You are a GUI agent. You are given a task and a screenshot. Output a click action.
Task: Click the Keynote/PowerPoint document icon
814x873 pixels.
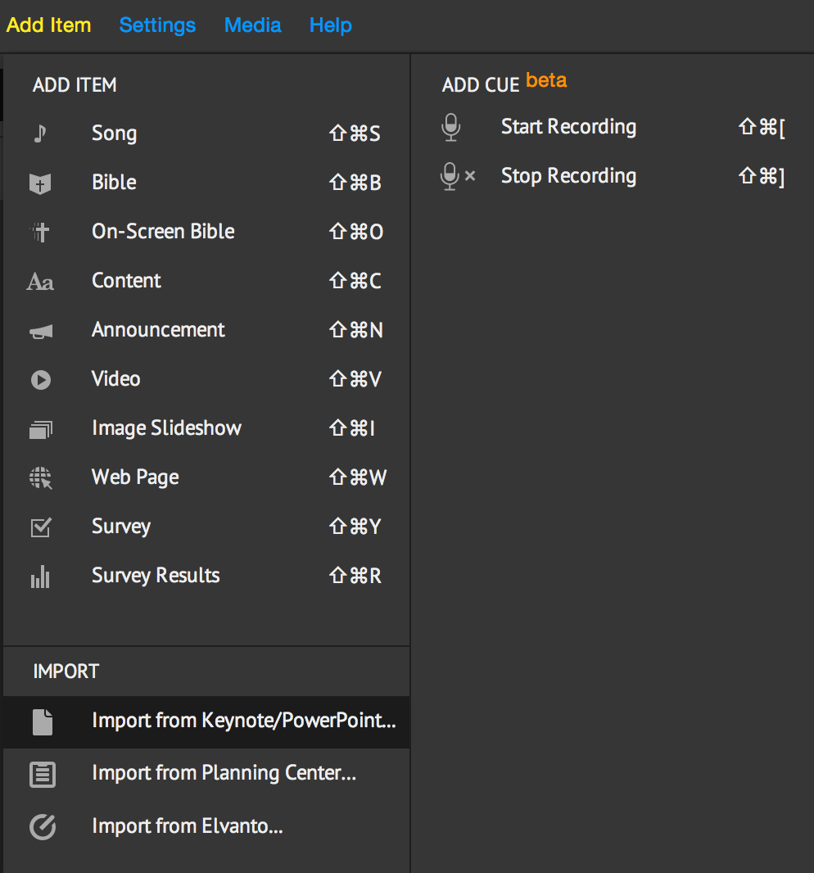[x=43, y=722]
